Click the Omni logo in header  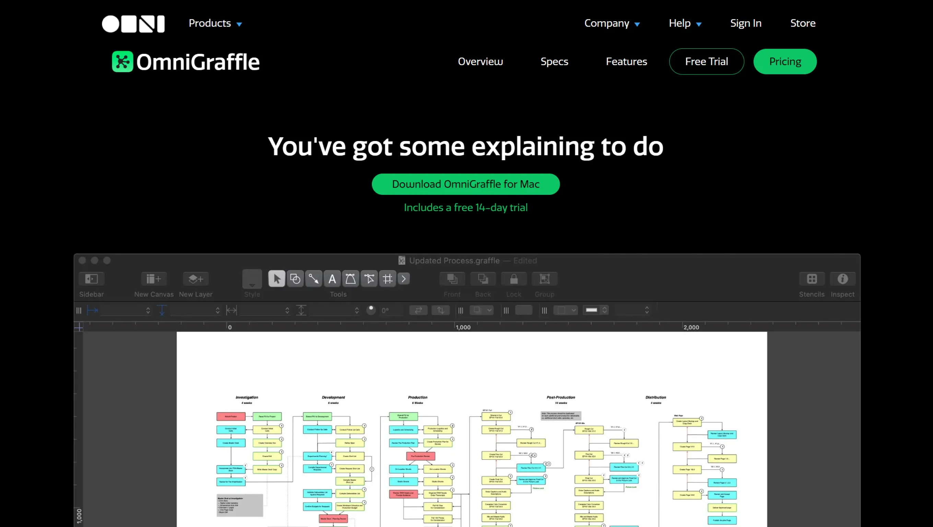pos(133,24)
